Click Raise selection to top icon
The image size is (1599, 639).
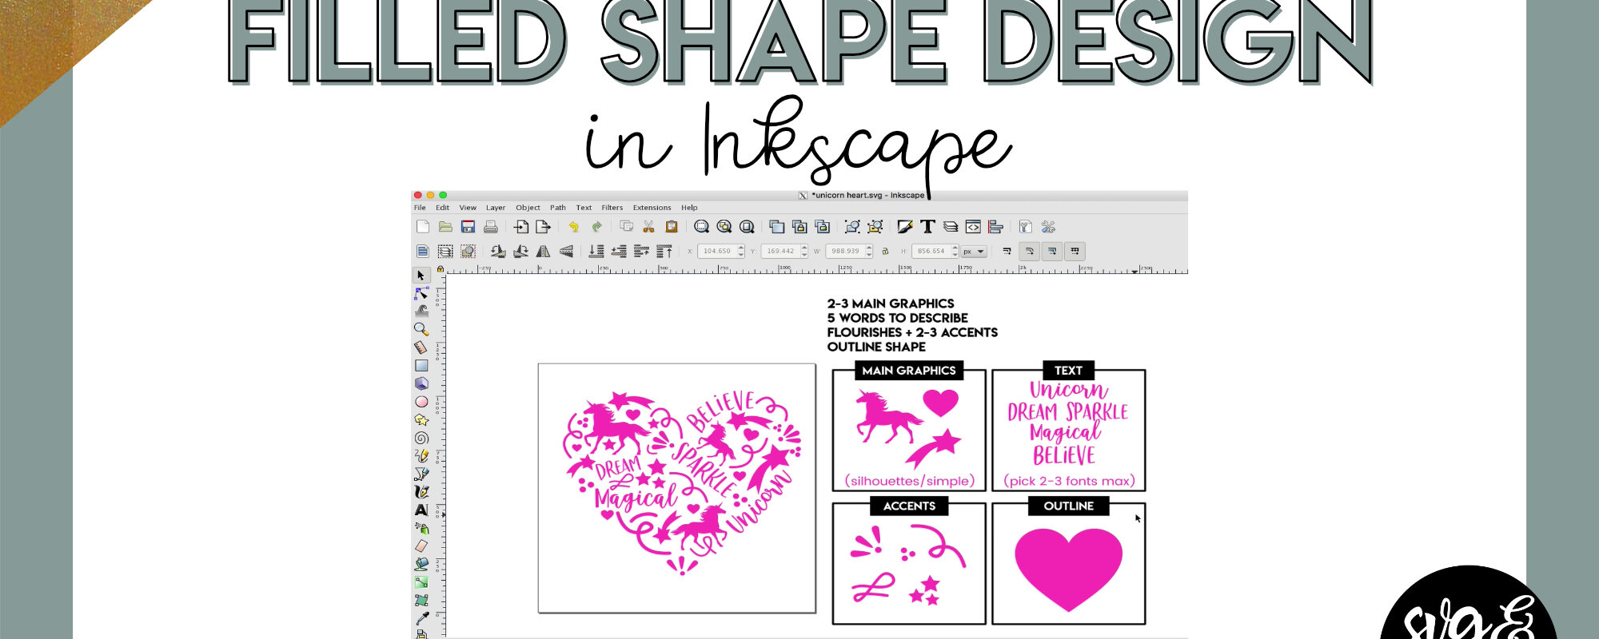tap(664, 251)
